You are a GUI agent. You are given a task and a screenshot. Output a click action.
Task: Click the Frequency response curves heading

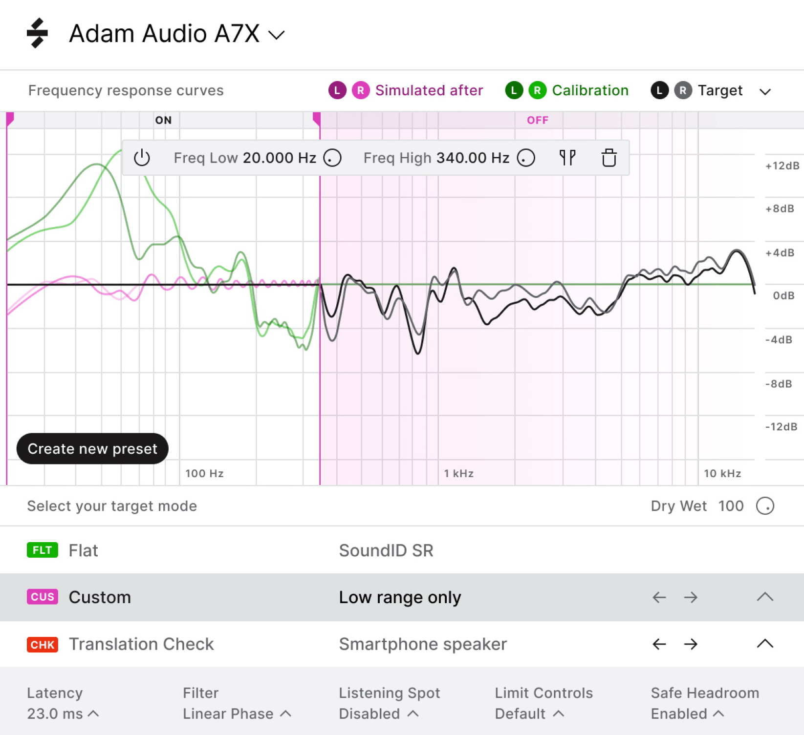coord(126,90)
